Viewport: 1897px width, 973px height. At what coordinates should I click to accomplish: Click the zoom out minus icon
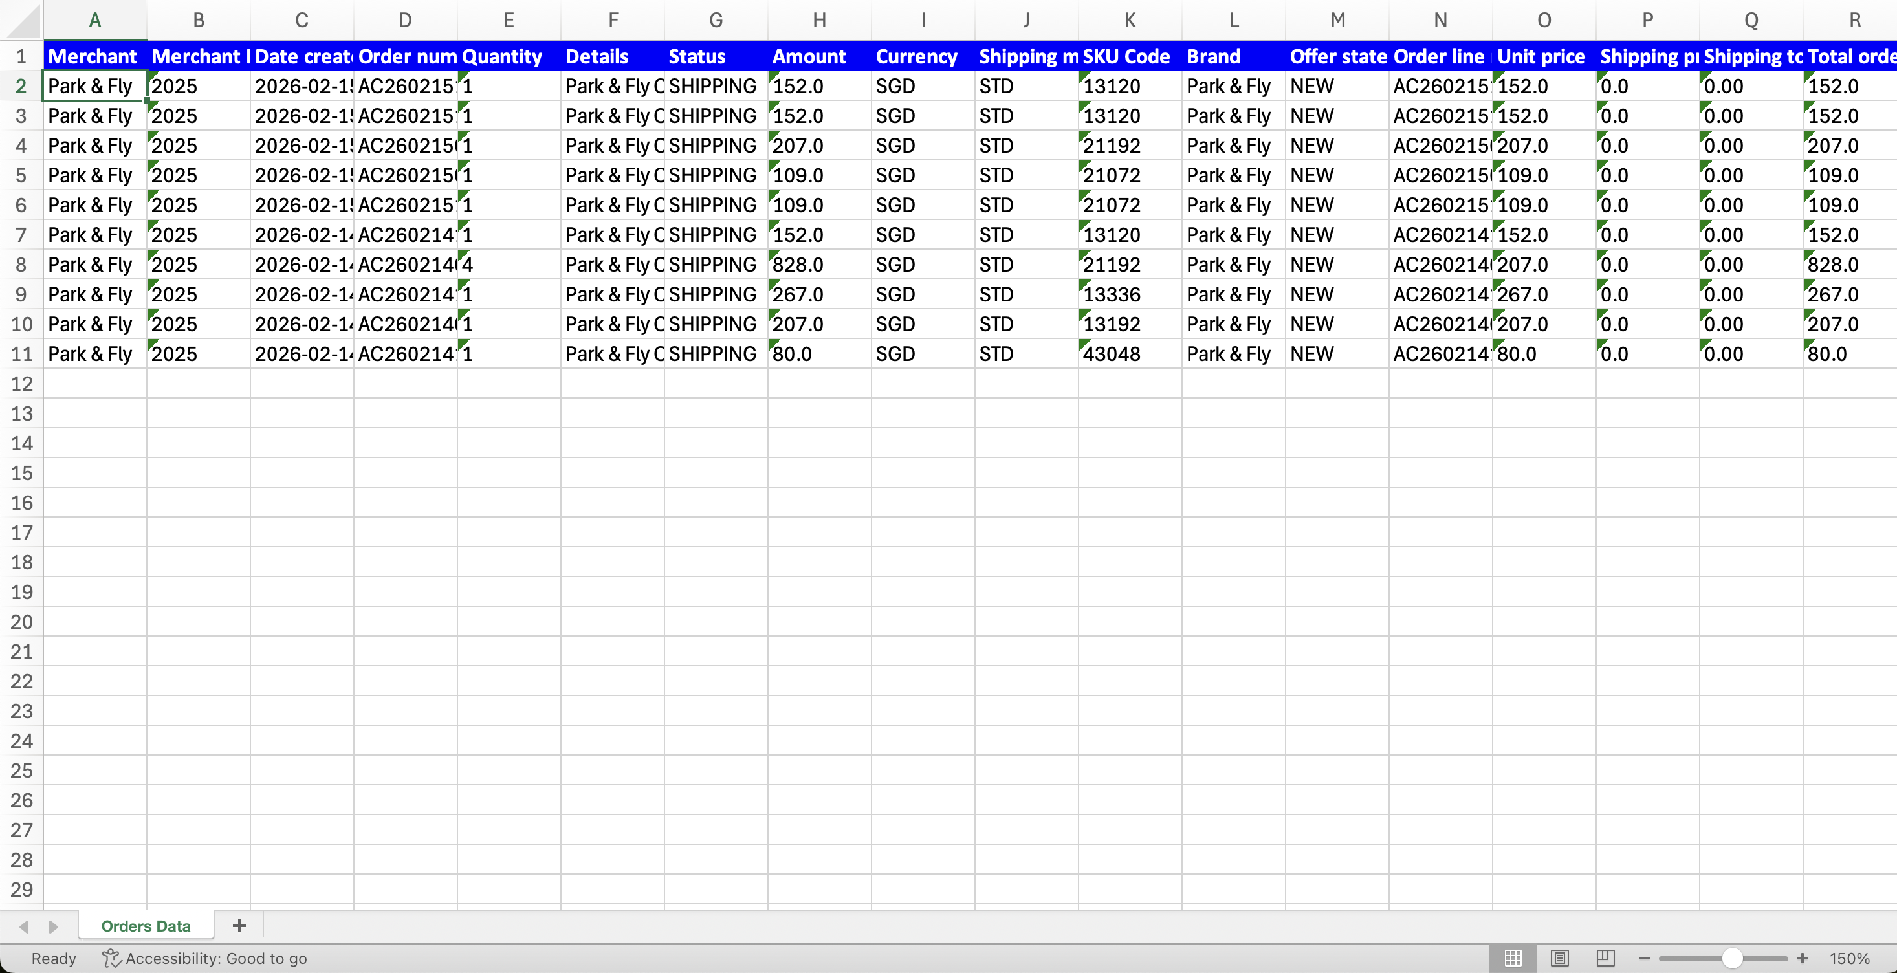[x=1645, y=958]
